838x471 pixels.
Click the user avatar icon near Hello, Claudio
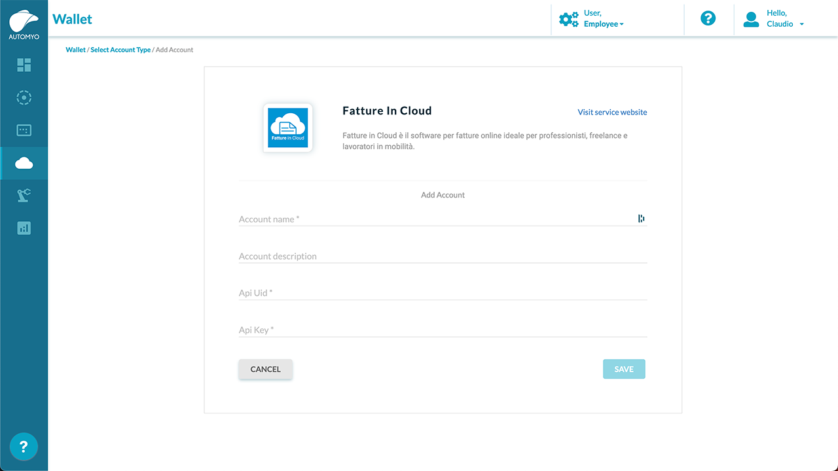[751, 19]
